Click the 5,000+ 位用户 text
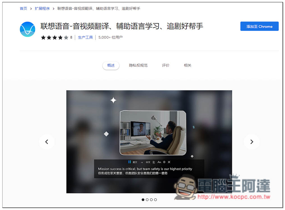Image resolution: width=285 pixels, height=210 pixels. coord(110,37)
